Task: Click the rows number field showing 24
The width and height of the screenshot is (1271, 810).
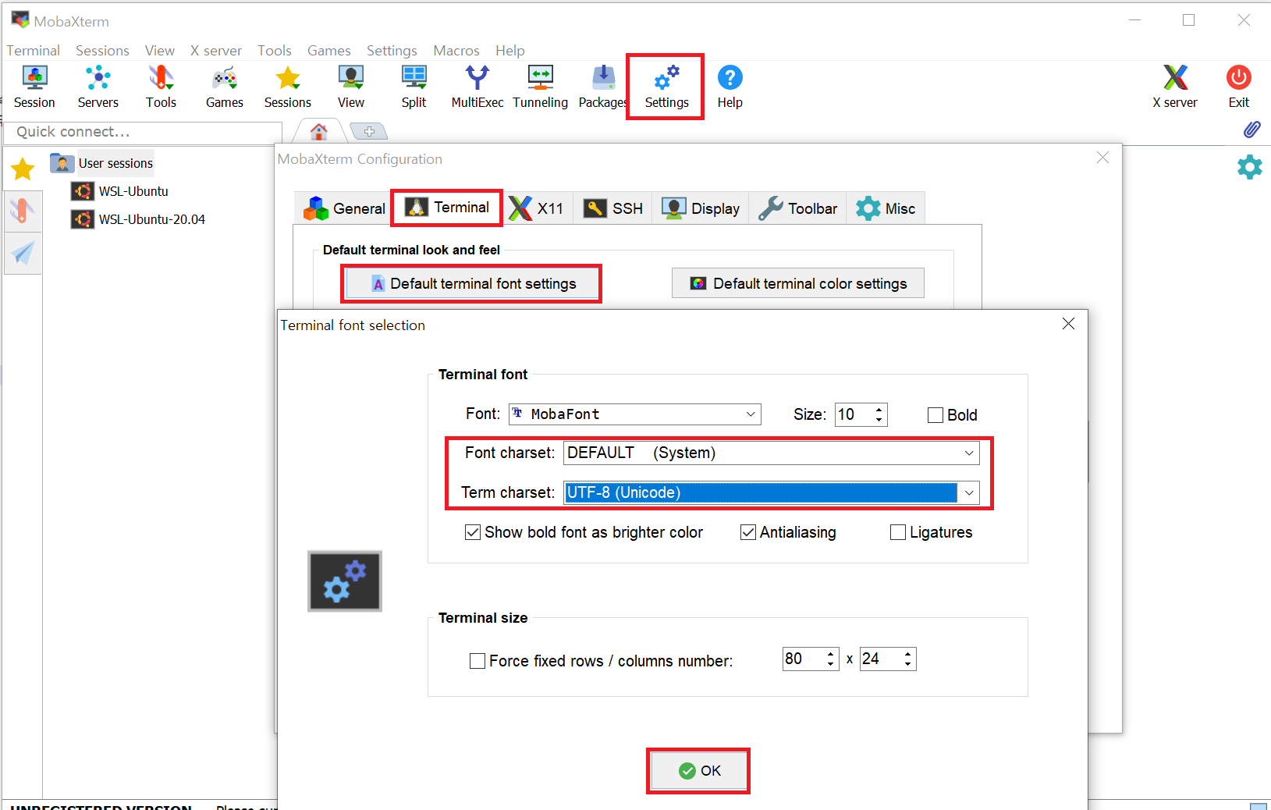Action: 880,659
